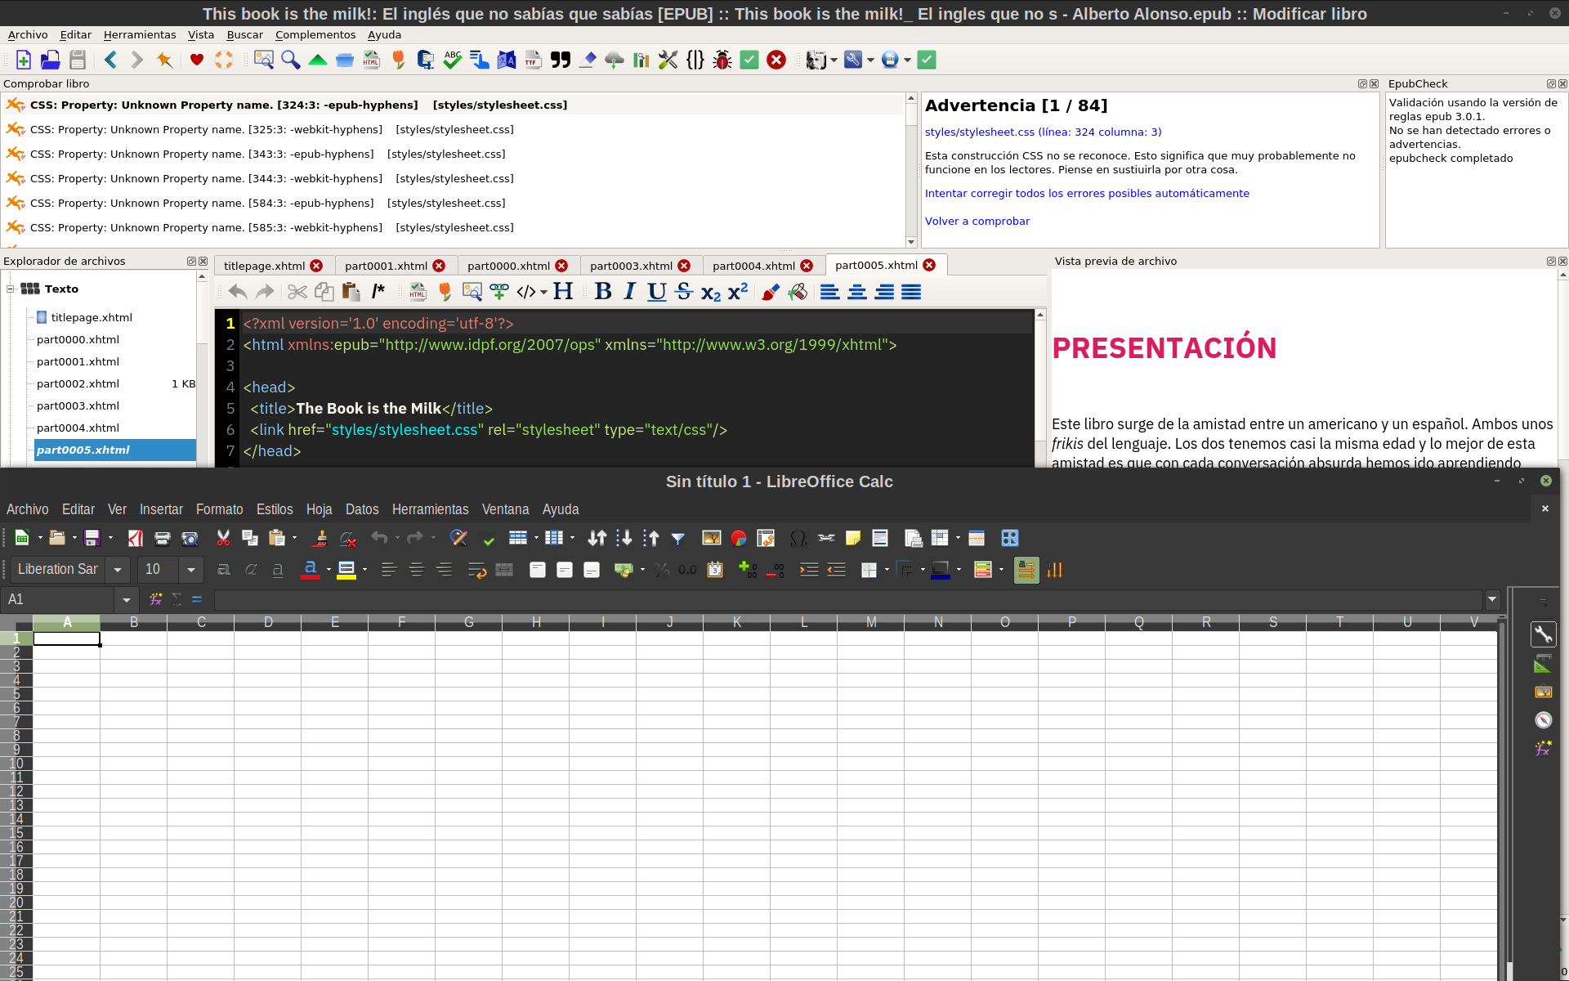Click 'Intentar corregir todos los errores' link

pos(1086,194)
